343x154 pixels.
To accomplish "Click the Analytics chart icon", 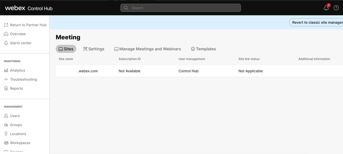I will (6, 70).
